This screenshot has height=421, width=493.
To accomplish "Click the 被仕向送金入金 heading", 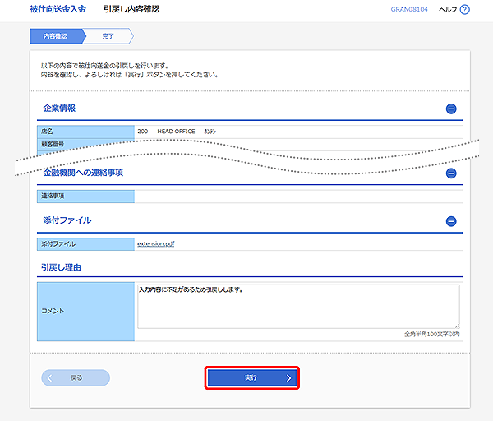I will point(58,9).
